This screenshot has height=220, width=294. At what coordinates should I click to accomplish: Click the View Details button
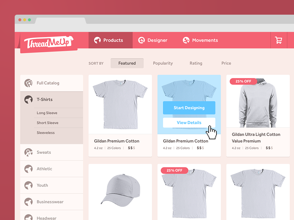tap(189, 122)
